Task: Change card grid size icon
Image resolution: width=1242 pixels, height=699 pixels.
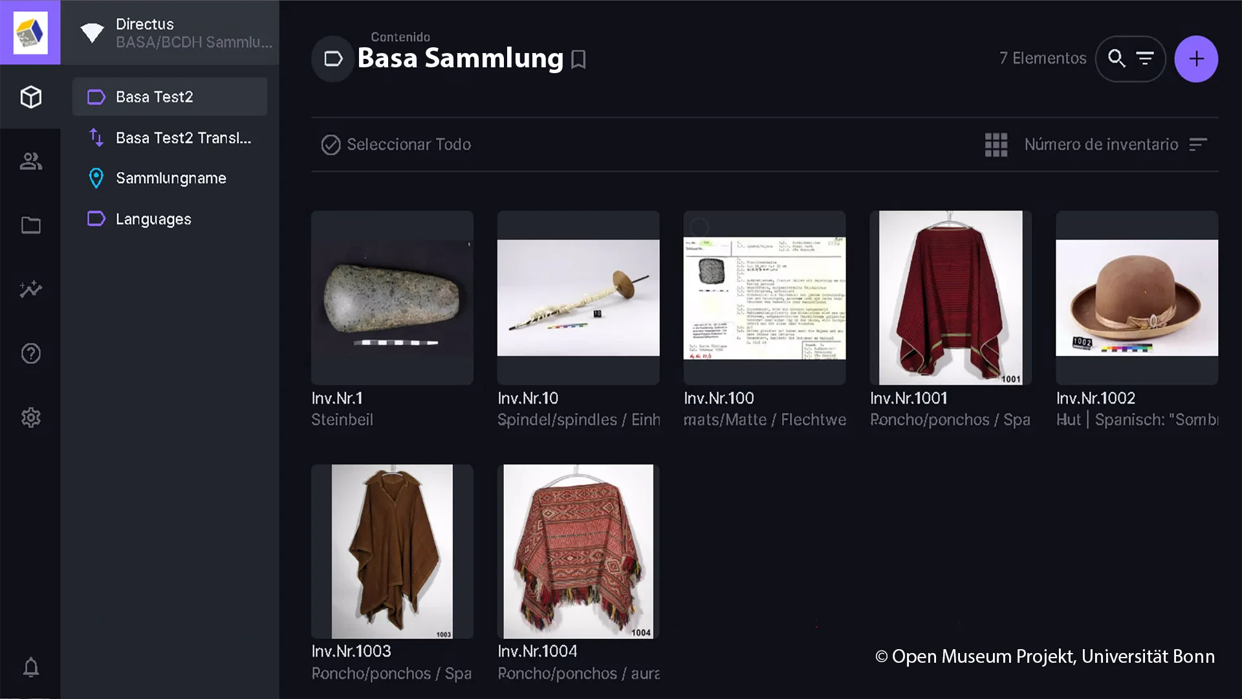Action: tap(996, 144)
